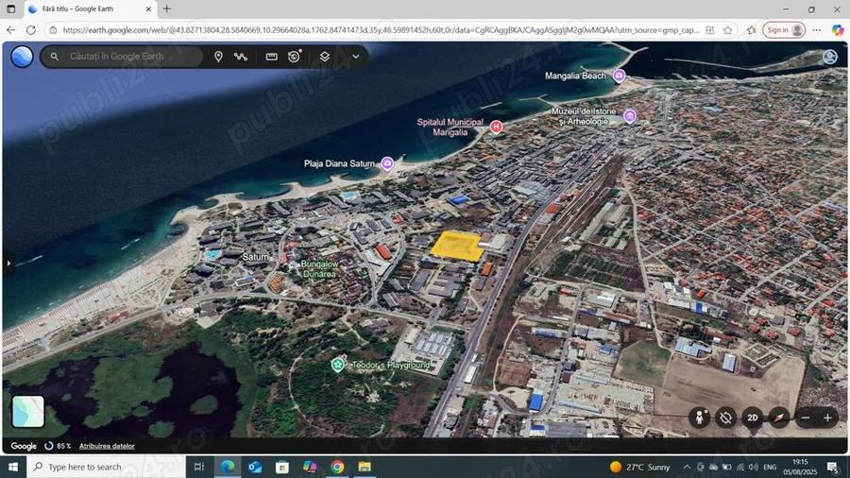850x478 pixels.
Task: Show hidden system tray icons
Action: point(687,467)
